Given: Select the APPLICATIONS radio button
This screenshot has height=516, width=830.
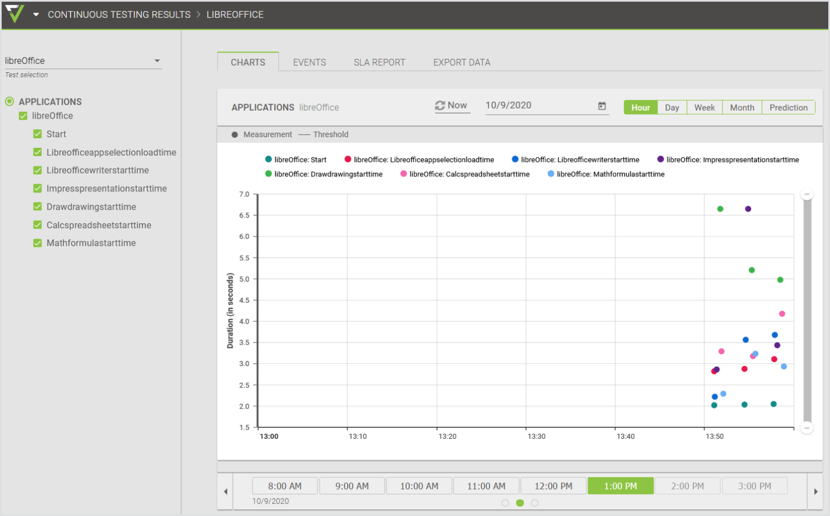Looking at the screenshot, I should 10,102.
